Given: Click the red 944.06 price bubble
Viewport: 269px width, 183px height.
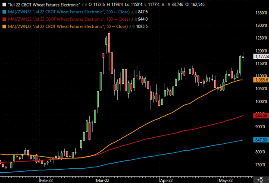Looking at the screenshot, I should [261, 116].
